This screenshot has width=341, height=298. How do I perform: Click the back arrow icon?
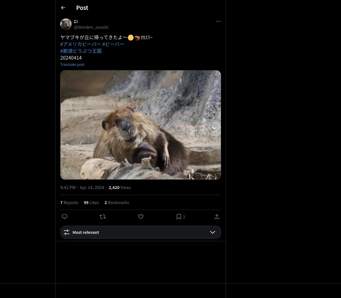pos(63,8)
